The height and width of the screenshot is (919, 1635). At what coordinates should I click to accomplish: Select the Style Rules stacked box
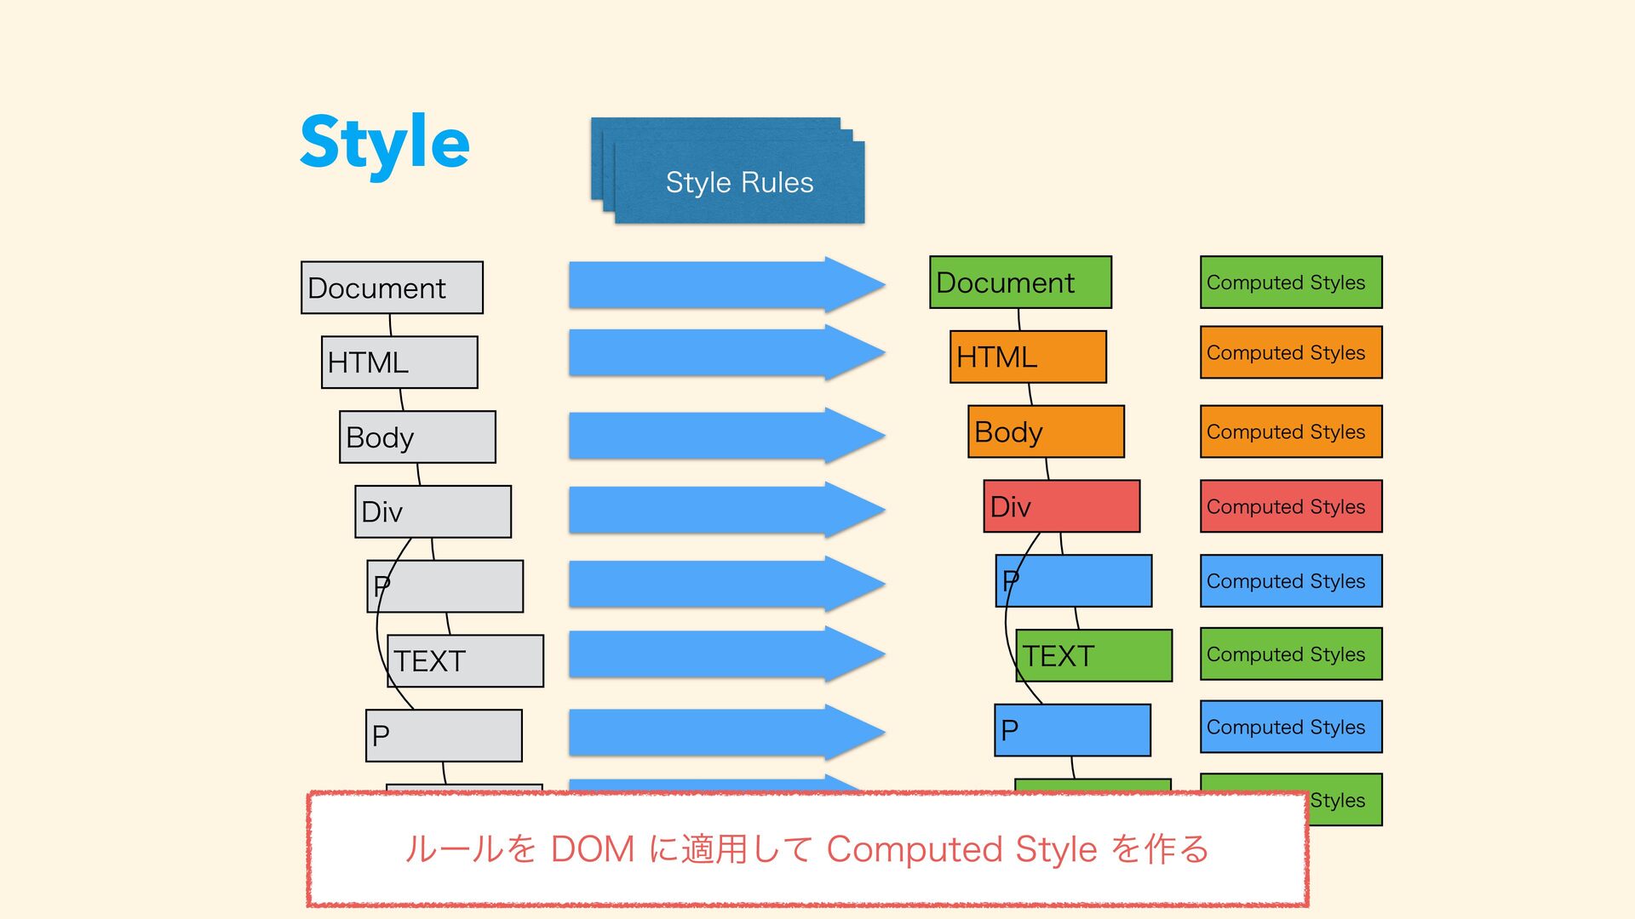tap(728, 171)
